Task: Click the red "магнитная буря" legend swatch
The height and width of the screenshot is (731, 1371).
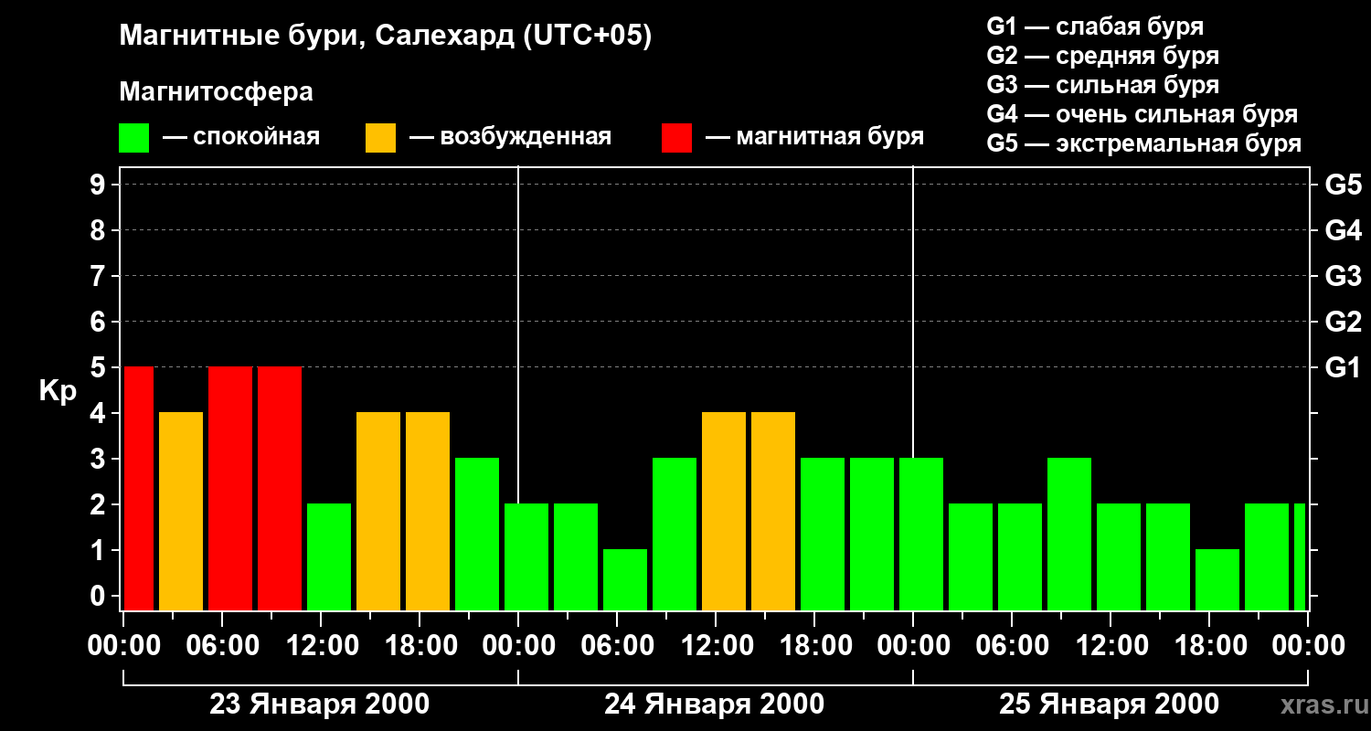Action: (676, 138)
